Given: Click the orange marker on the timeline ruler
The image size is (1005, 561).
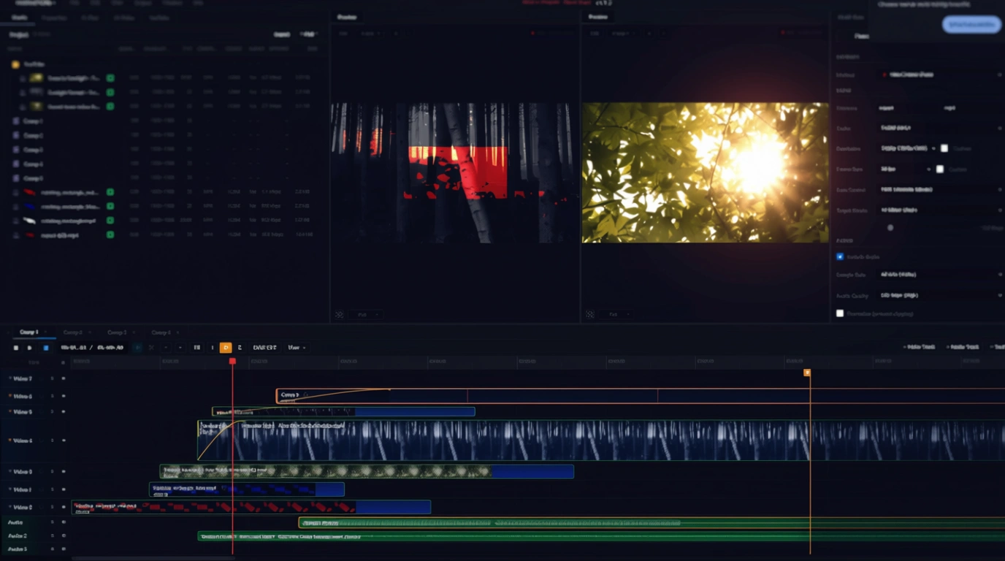Looking at the screenshot, I should (807, 373).
